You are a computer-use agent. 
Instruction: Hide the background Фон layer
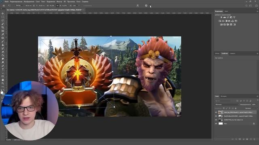pyautogui.click(x=216, y=124)
